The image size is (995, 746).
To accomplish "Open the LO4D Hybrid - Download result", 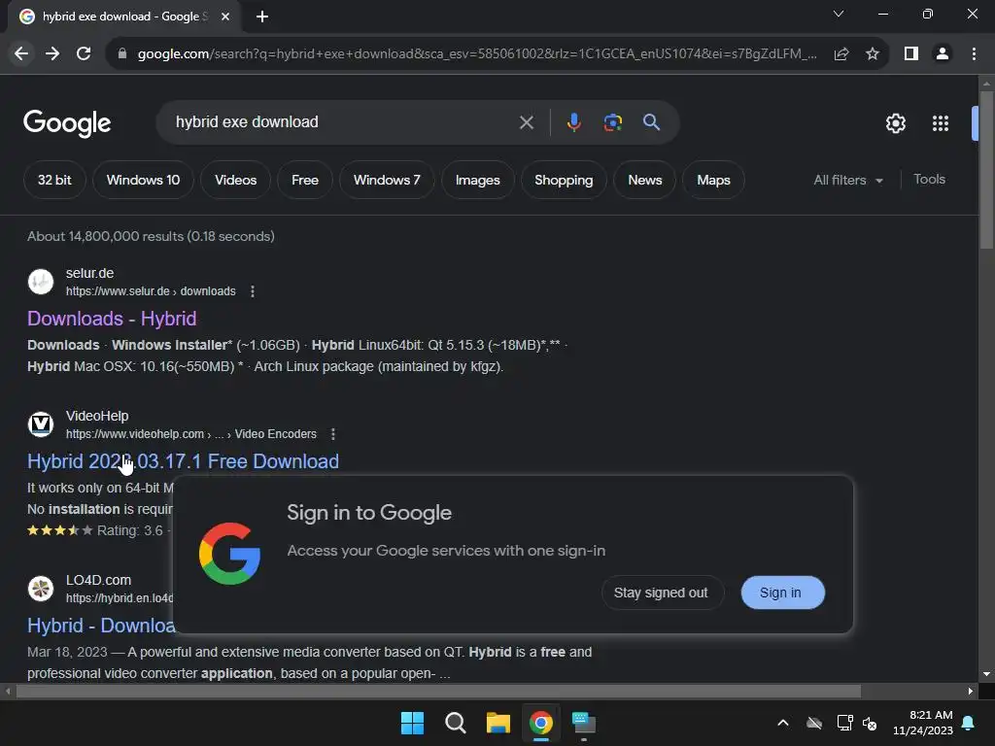I will pos(101,626).
